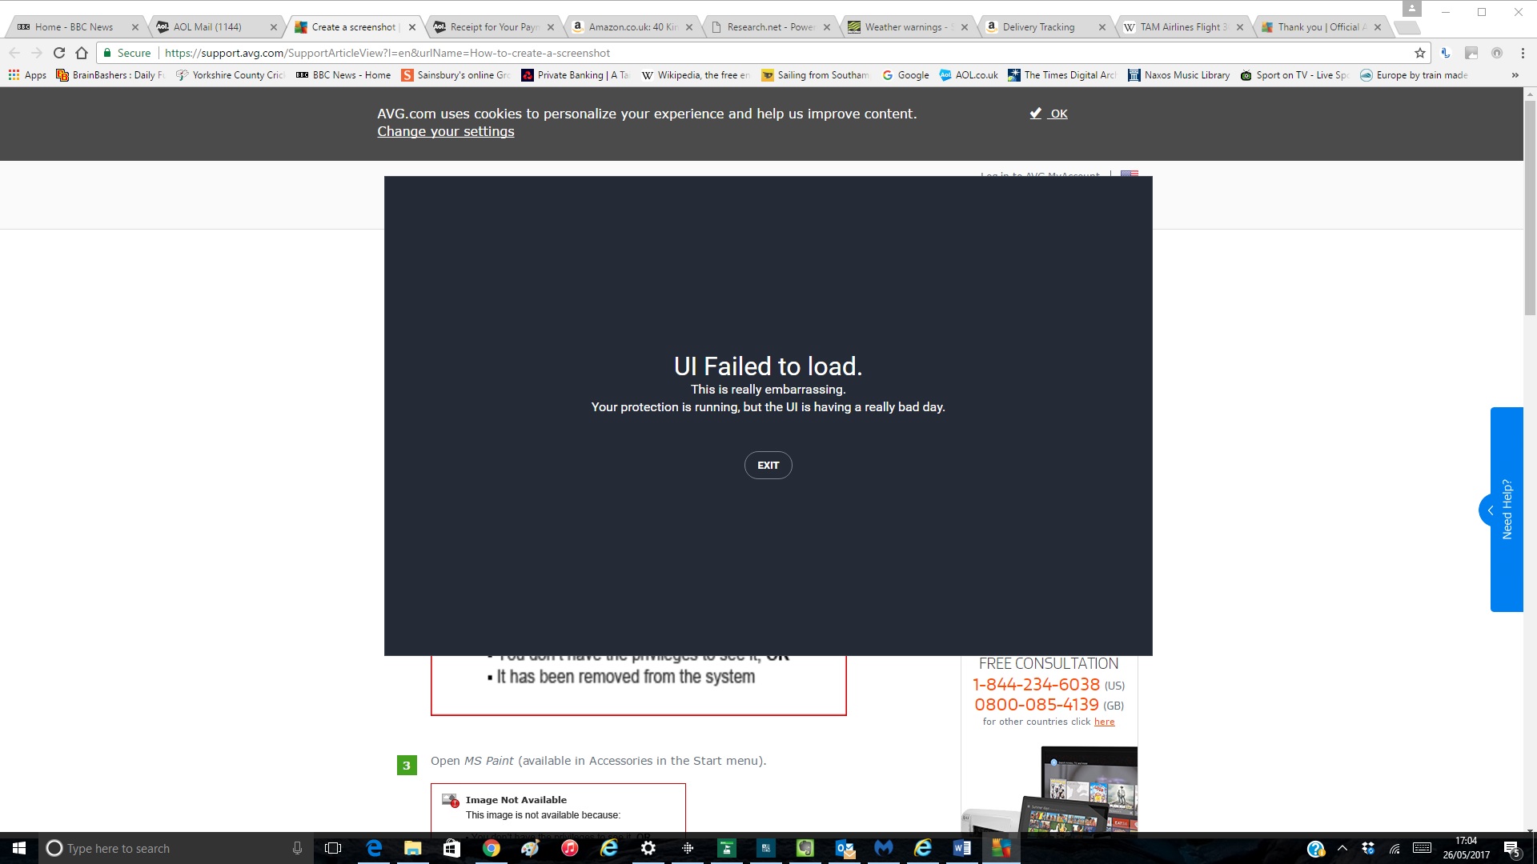Click the AVG secure shield icon in tray
Viewport: 1537px width, 864px height.
tap(1001, 847)
